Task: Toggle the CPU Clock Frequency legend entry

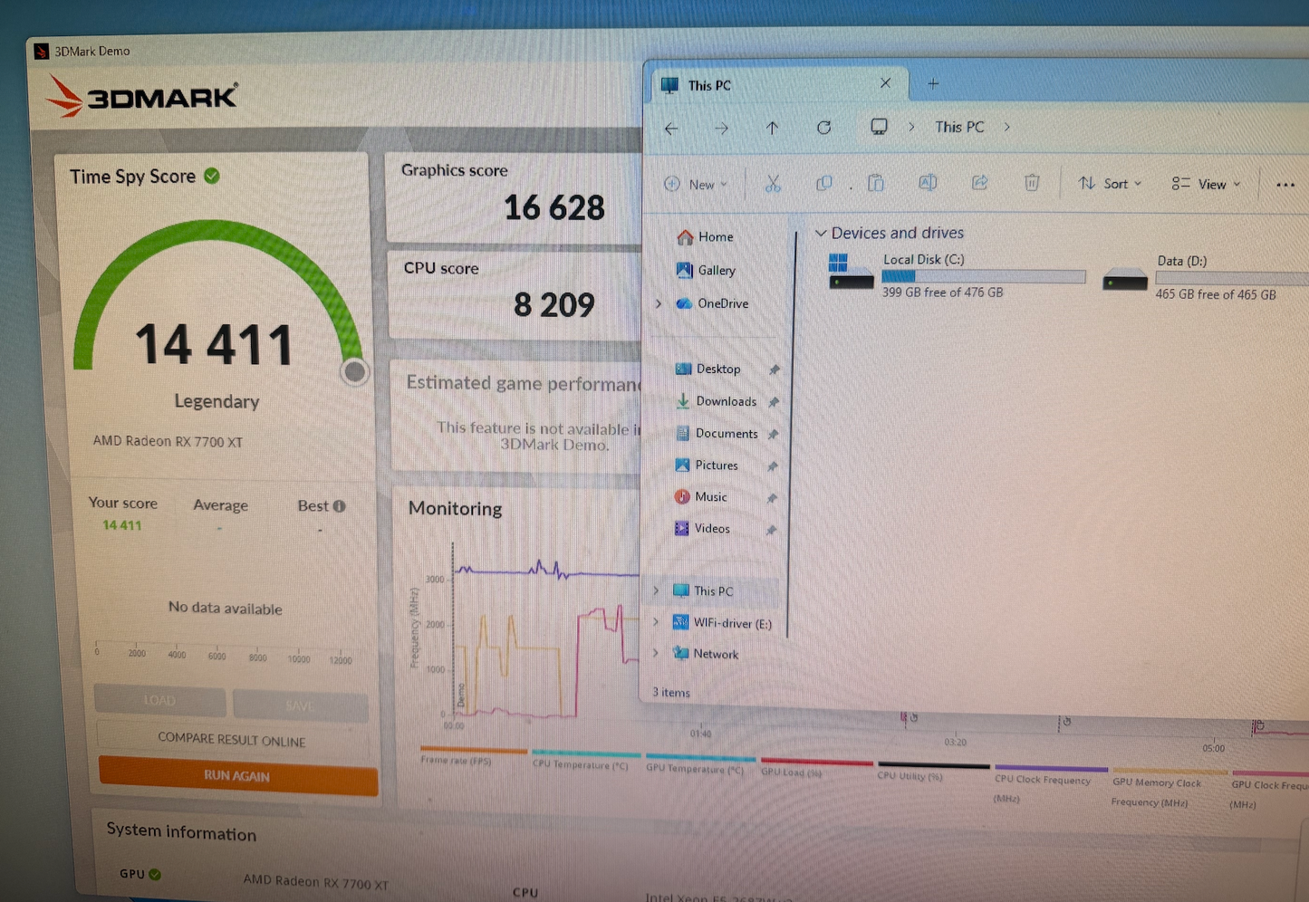Action: pos(1050,784)
